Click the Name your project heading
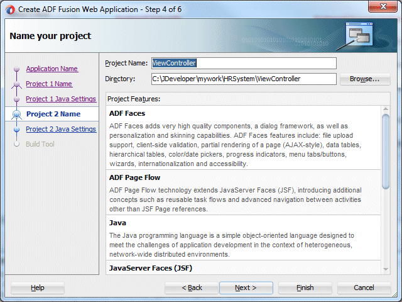This screenshot has width=402, height=302. point(50,36)
